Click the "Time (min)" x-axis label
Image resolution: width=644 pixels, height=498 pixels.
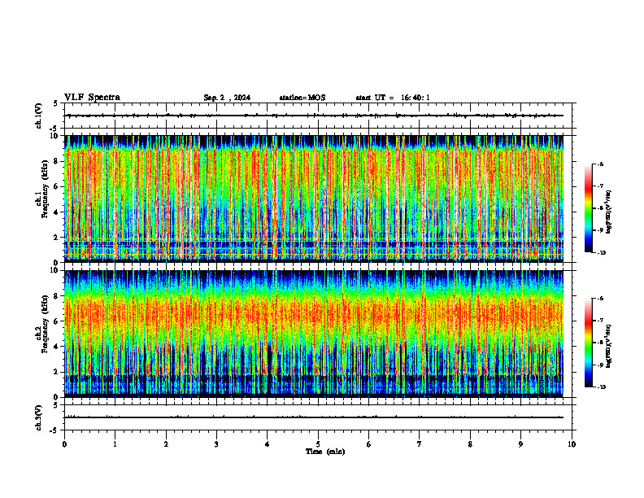(x=325, y=452)
